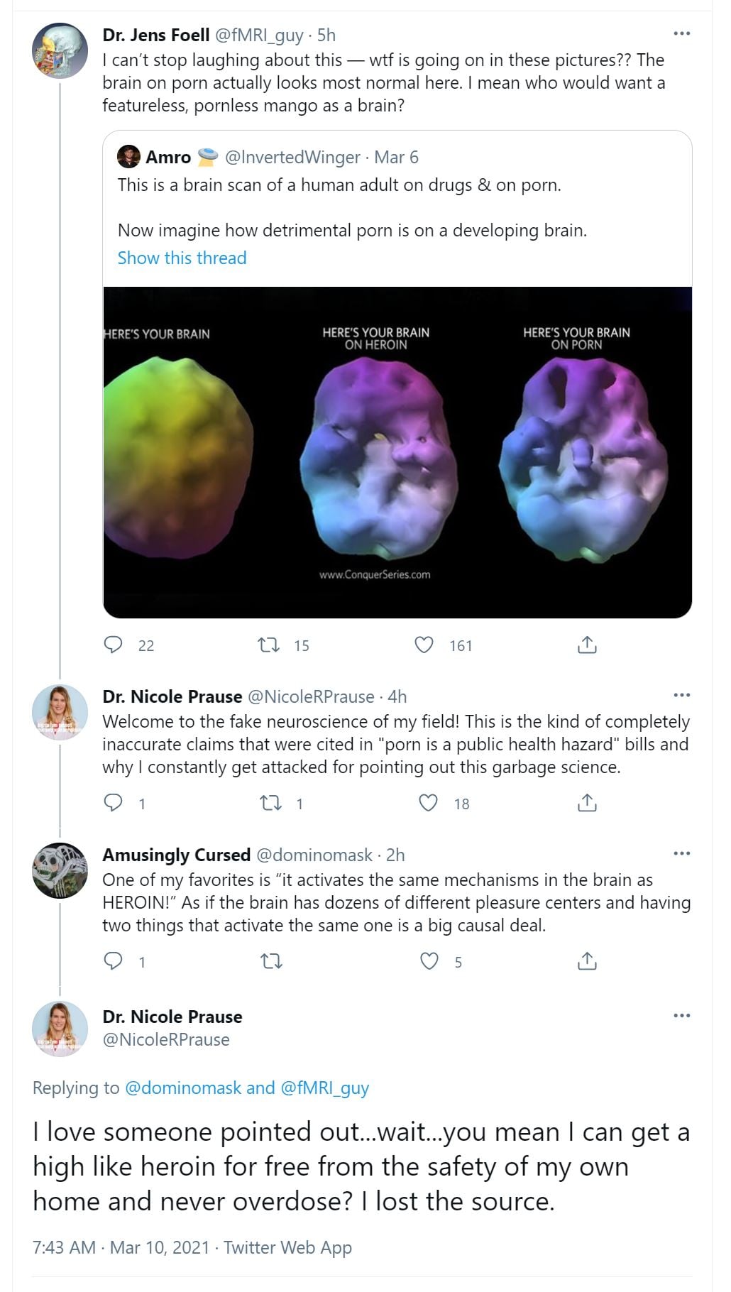This screenshot has height=1292, width=731.
Task: Reply to Nicole Prause's fake neuroscience tweet
Action: (x=114, y=803)
